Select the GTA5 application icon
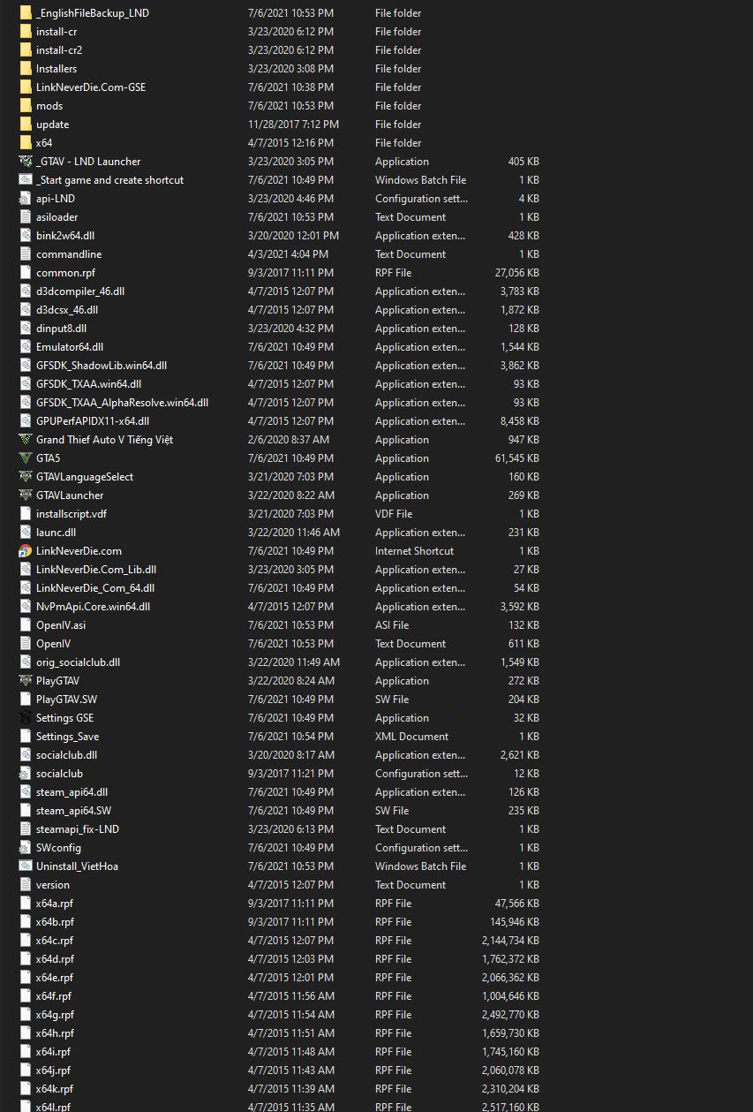Screen dimensions: 753x1112 [x=26, y=458]
